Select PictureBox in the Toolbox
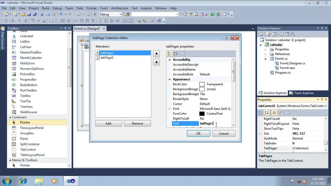Screen dimensions: 331x186 [27, 74]
